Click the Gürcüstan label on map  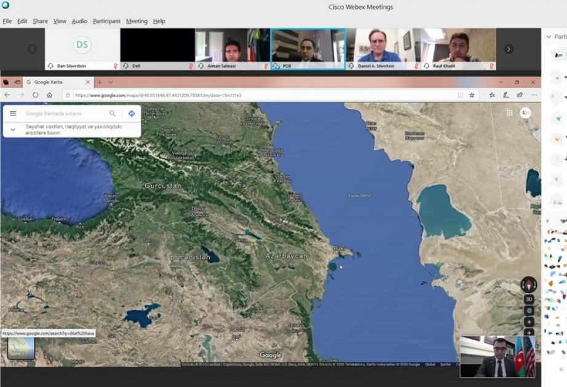(163, 186)
